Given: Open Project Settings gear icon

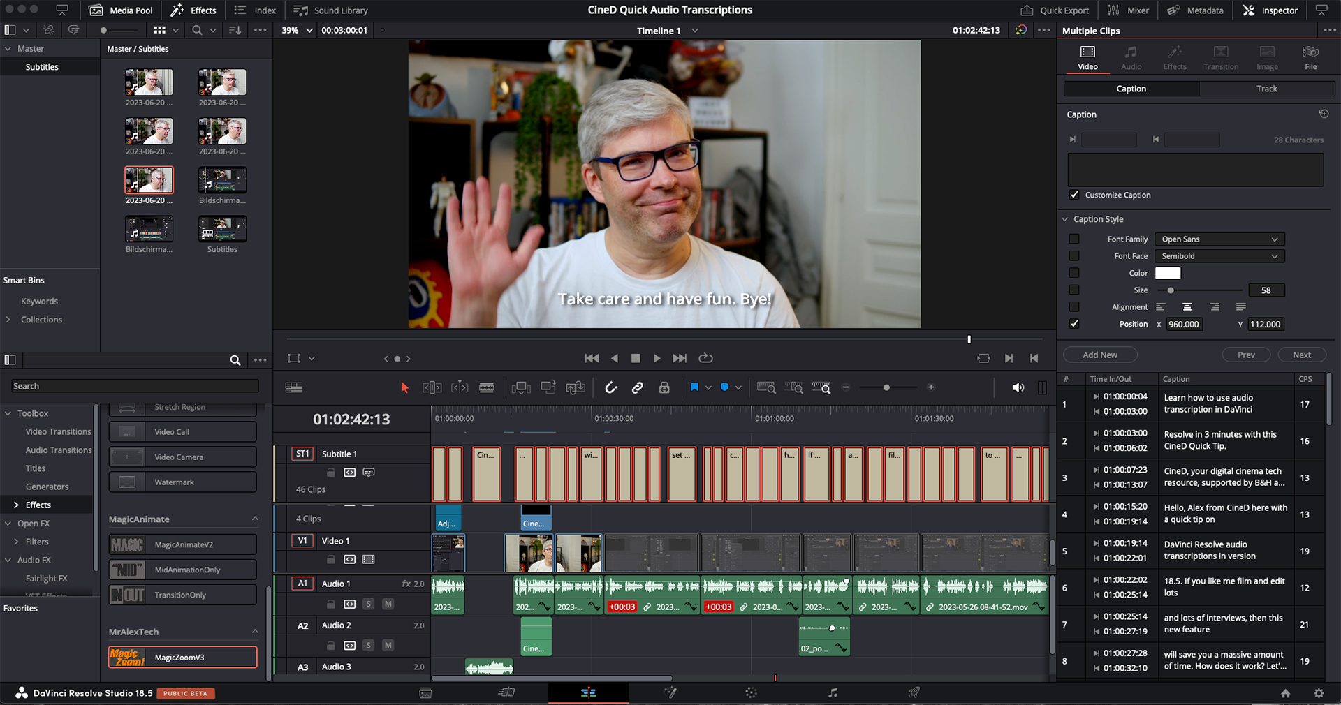Looking at the screenshot, I should tap(1319, 693).
